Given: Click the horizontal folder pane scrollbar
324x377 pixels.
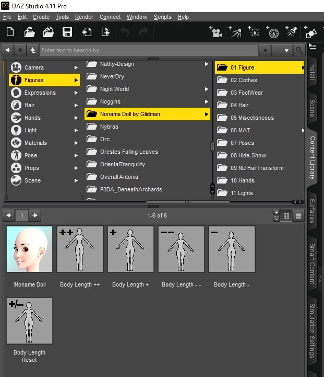Looking at the screenshot, I should tap(188, 202).
